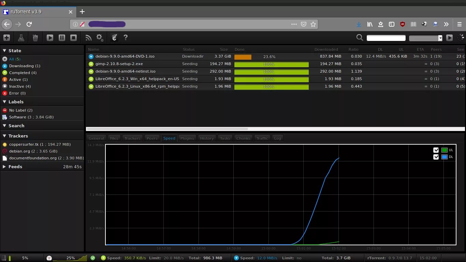Pause the selected torrent
Viewport: 466px width, 262px height.
pos(62,38)
